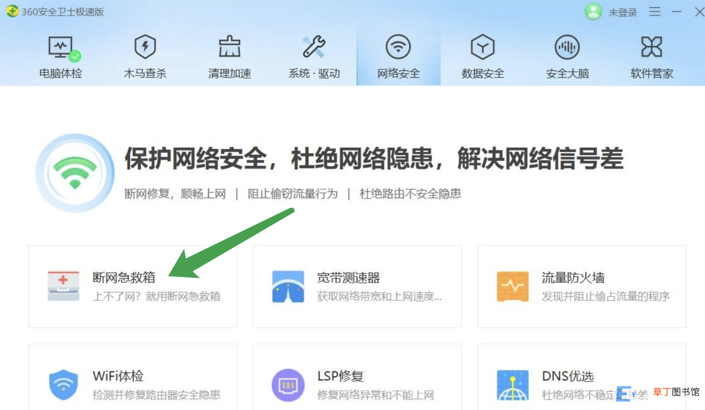Click the 流量防火墙 orange wall icon
The width and height of the screenshot is (705, 410).
click(513, 286)
